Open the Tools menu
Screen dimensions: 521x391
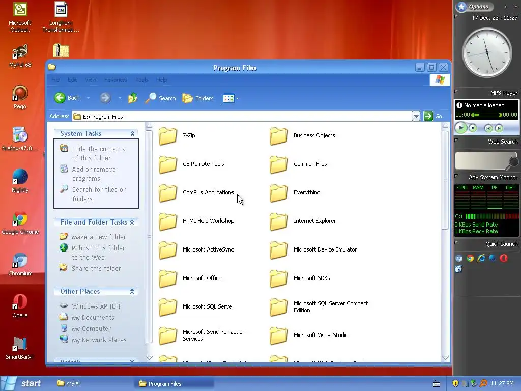point(141,80)
